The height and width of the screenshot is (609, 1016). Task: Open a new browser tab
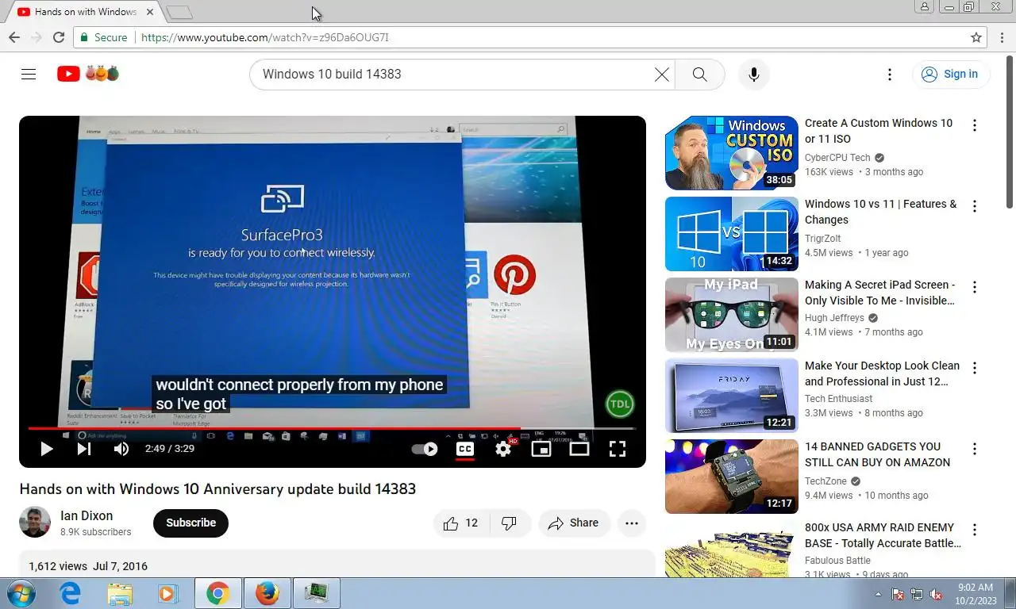click(x=179, y=12)
